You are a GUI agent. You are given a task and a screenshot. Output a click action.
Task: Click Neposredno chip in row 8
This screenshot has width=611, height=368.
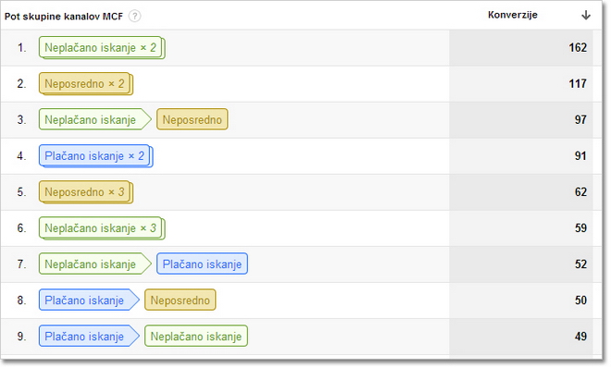click(180, 301)
